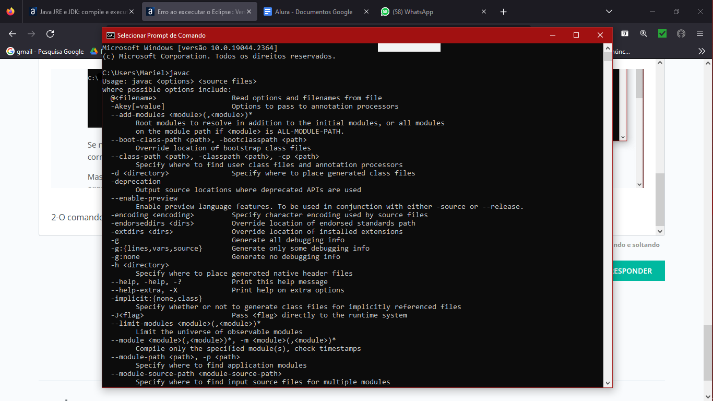
Task: Reload the current Firefox page
Action: pyautogui.click(x=50, y=33)
